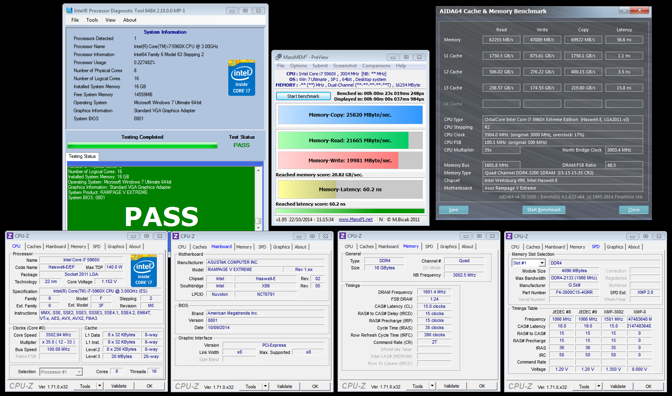
Task: Open Tools dropdown arrow in CPU-Z Mainboard window
Action: click(265, 386)
